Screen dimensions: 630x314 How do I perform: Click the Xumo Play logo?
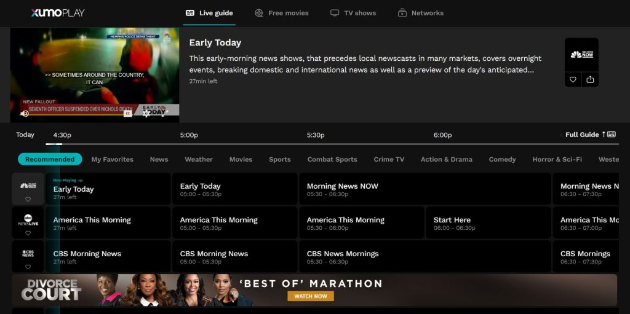[x=58, y=13]
